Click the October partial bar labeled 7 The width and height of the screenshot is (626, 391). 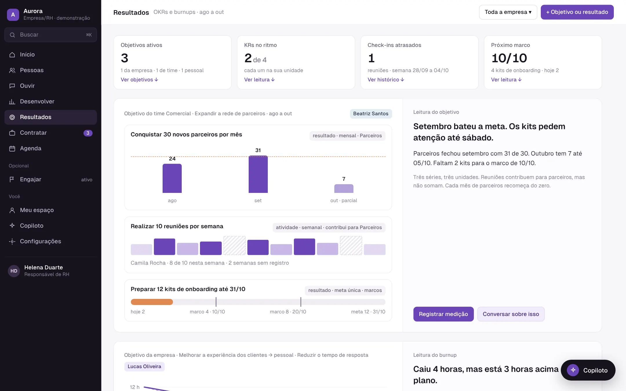click(344, 189)
